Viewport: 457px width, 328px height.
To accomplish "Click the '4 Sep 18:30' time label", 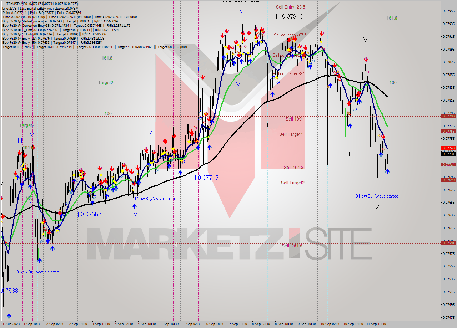I will [x=147, y=324].
